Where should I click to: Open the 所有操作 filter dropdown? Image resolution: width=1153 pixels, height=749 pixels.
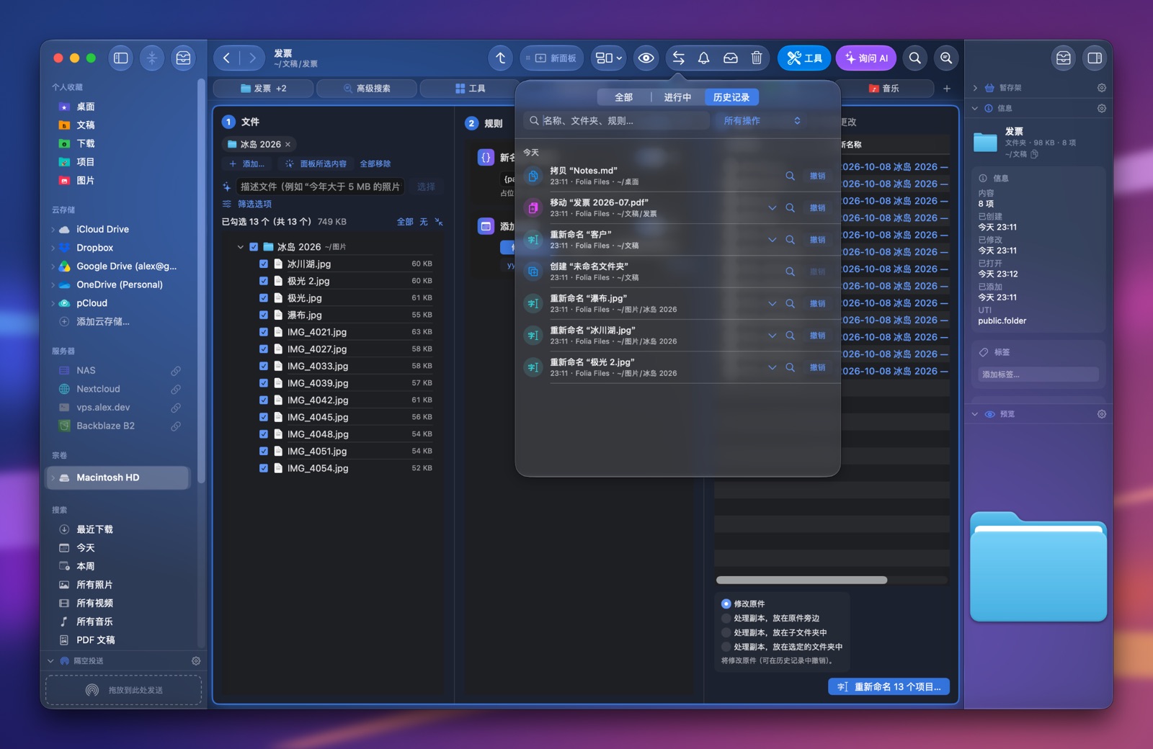(x=762, y=121)
